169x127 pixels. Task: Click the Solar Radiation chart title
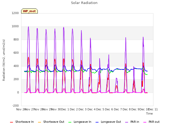(x=84, y=3)
